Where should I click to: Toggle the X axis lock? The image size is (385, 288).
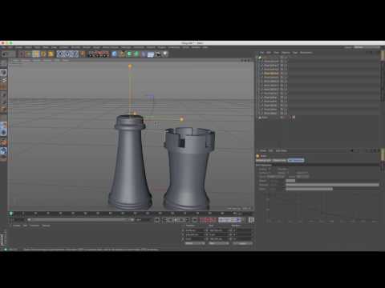click(60, 54)
